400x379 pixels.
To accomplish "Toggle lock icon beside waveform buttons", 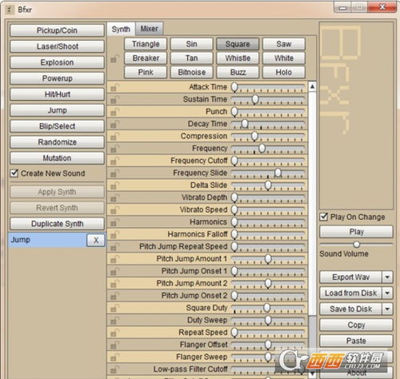I will click(x=114, y=58).
